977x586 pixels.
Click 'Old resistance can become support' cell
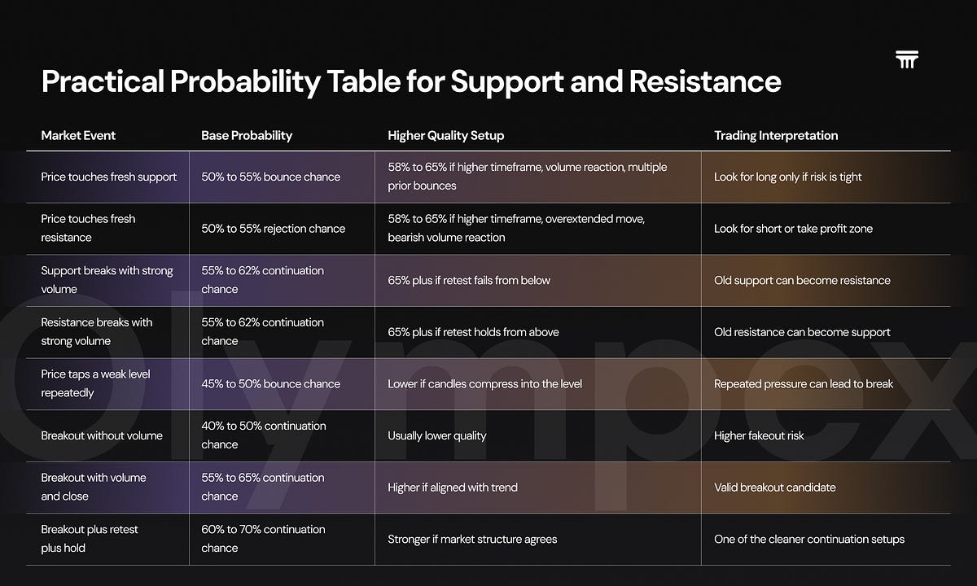pyautogui.click(x=802, y=332)
